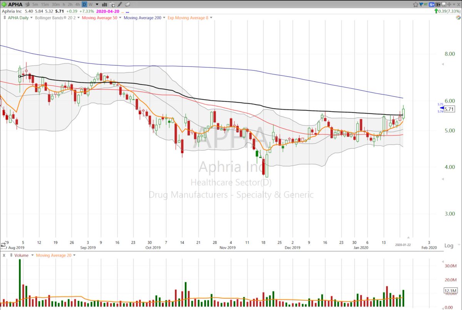The height and width of the screenshot is (310, 462).
Task: Click the orange dots after date
Action: click(122, 12)
